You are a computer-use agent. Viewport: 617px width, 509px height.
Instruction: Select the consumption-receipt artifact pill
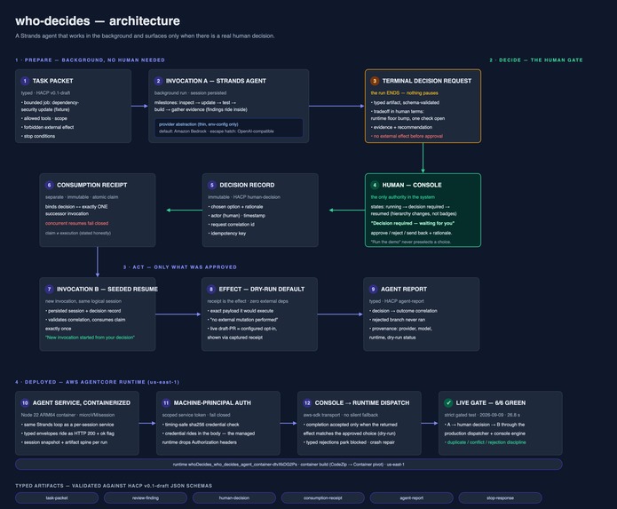(x=322, y=498)
